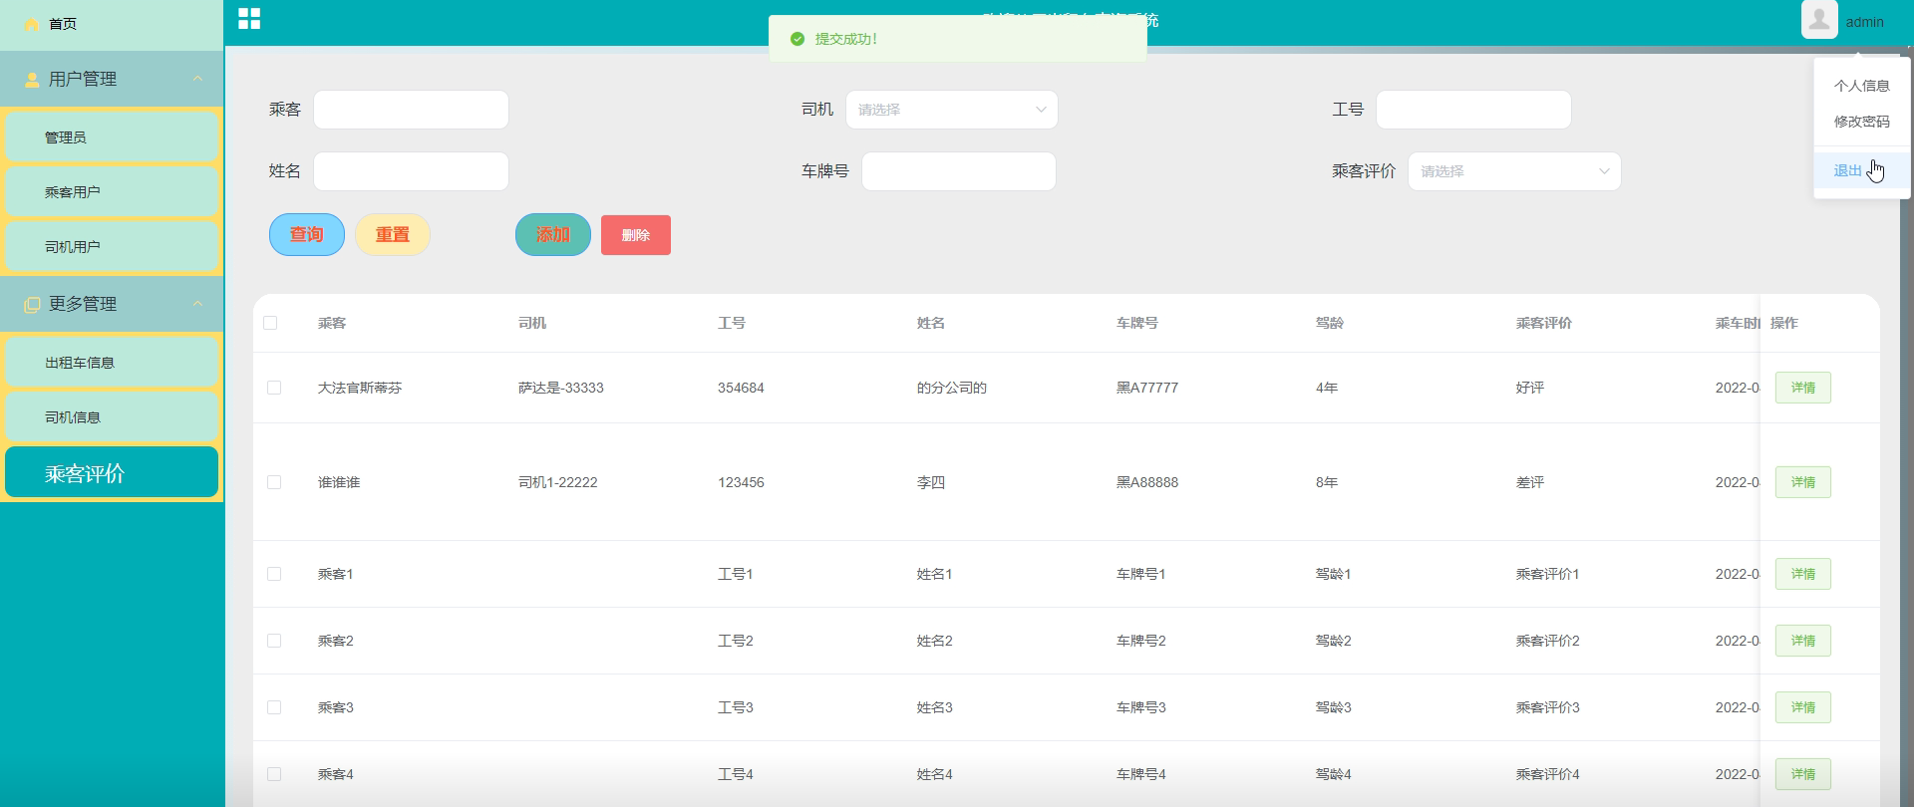This screenshot has width=1914, height=807.
Task: Open 详情 for 大法官斯蒂芬 row
Action: [1803, 388]
